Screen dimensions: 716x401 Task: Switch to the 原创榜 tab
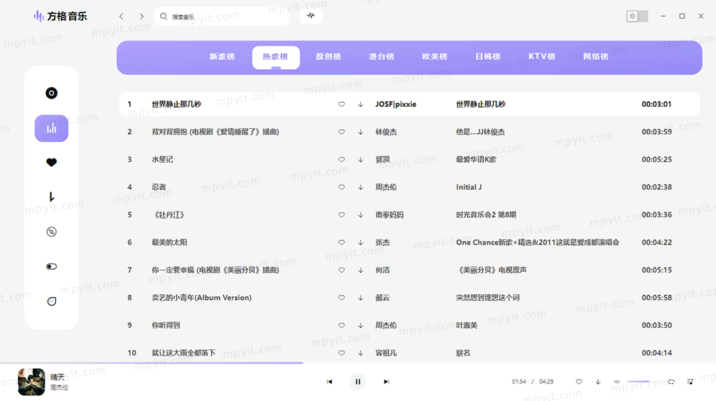point(329,57)
